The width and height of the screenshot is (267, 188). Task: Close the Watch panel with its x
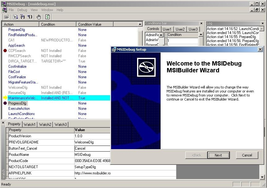(3, 122)
